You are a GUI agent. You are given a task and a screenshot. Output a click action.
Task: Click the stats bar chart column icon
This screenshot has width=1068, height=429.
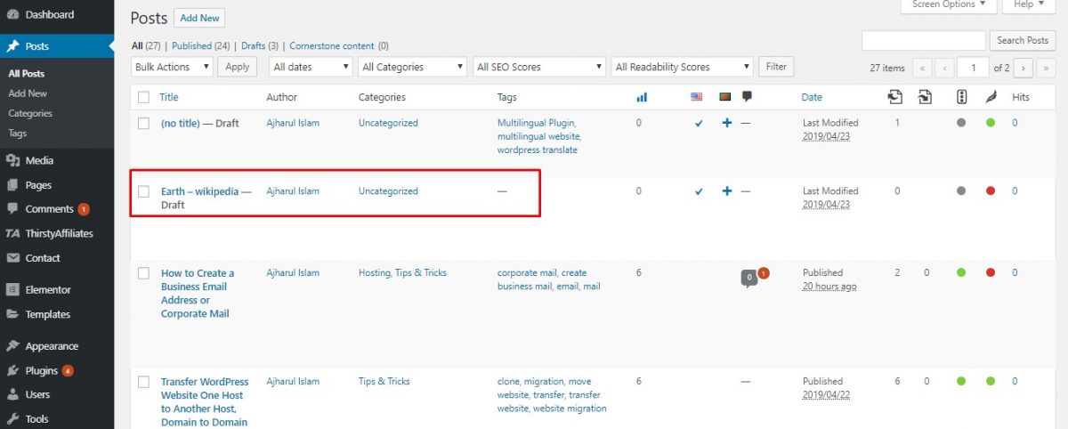[x=641, y=97]
